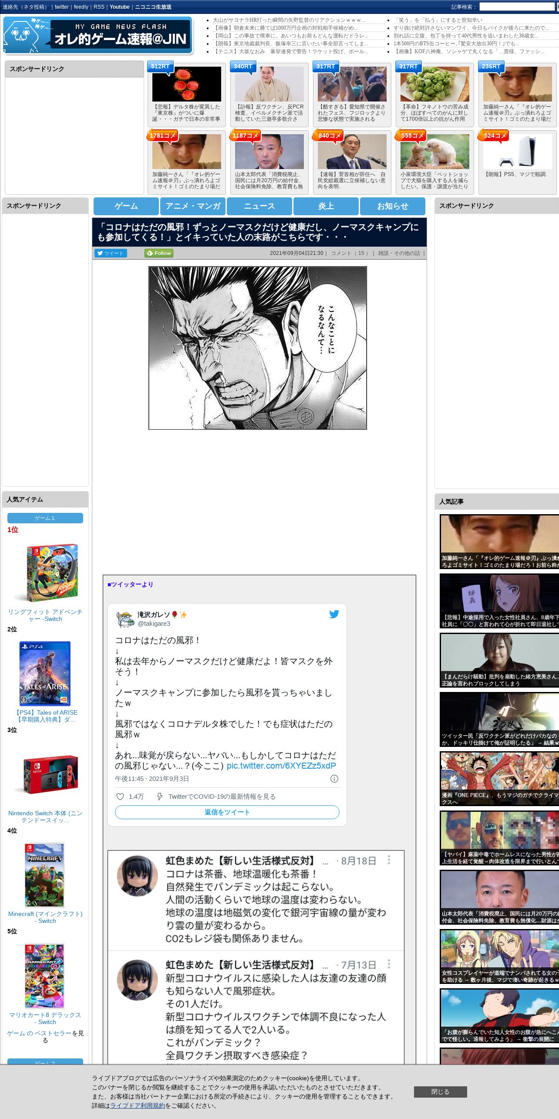This screenshot has width=559, height=1119.
Task: Open the 炎上 category tab
Action: (326, 206)
